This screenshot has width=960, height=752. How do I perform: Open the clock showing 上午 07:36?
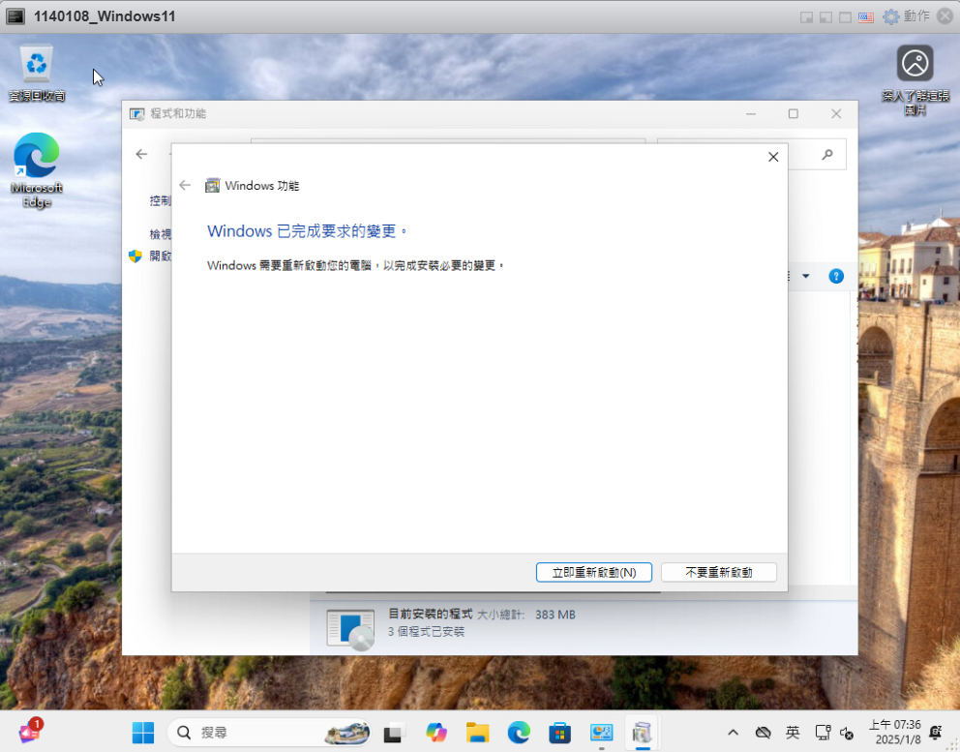pos(897,733)
